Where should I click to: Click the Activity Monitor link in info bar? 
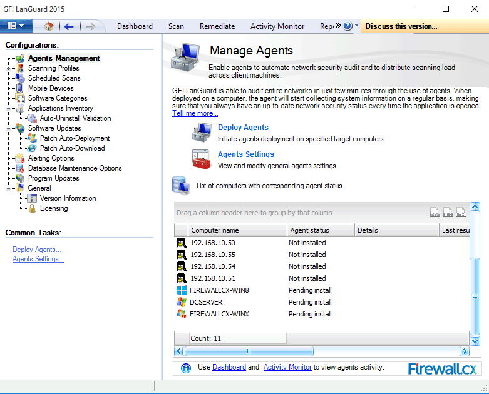(x=287, y=367)
